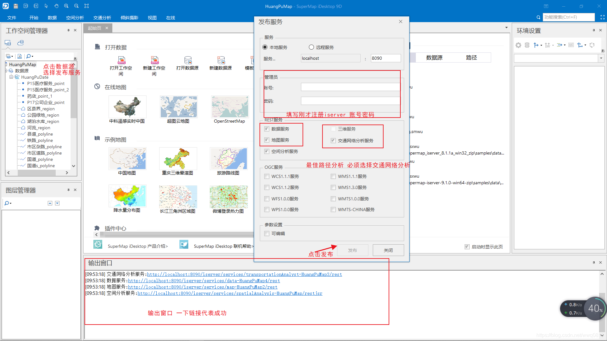Click the layer manager search icon
607x341 pixels.
[7, 203]
